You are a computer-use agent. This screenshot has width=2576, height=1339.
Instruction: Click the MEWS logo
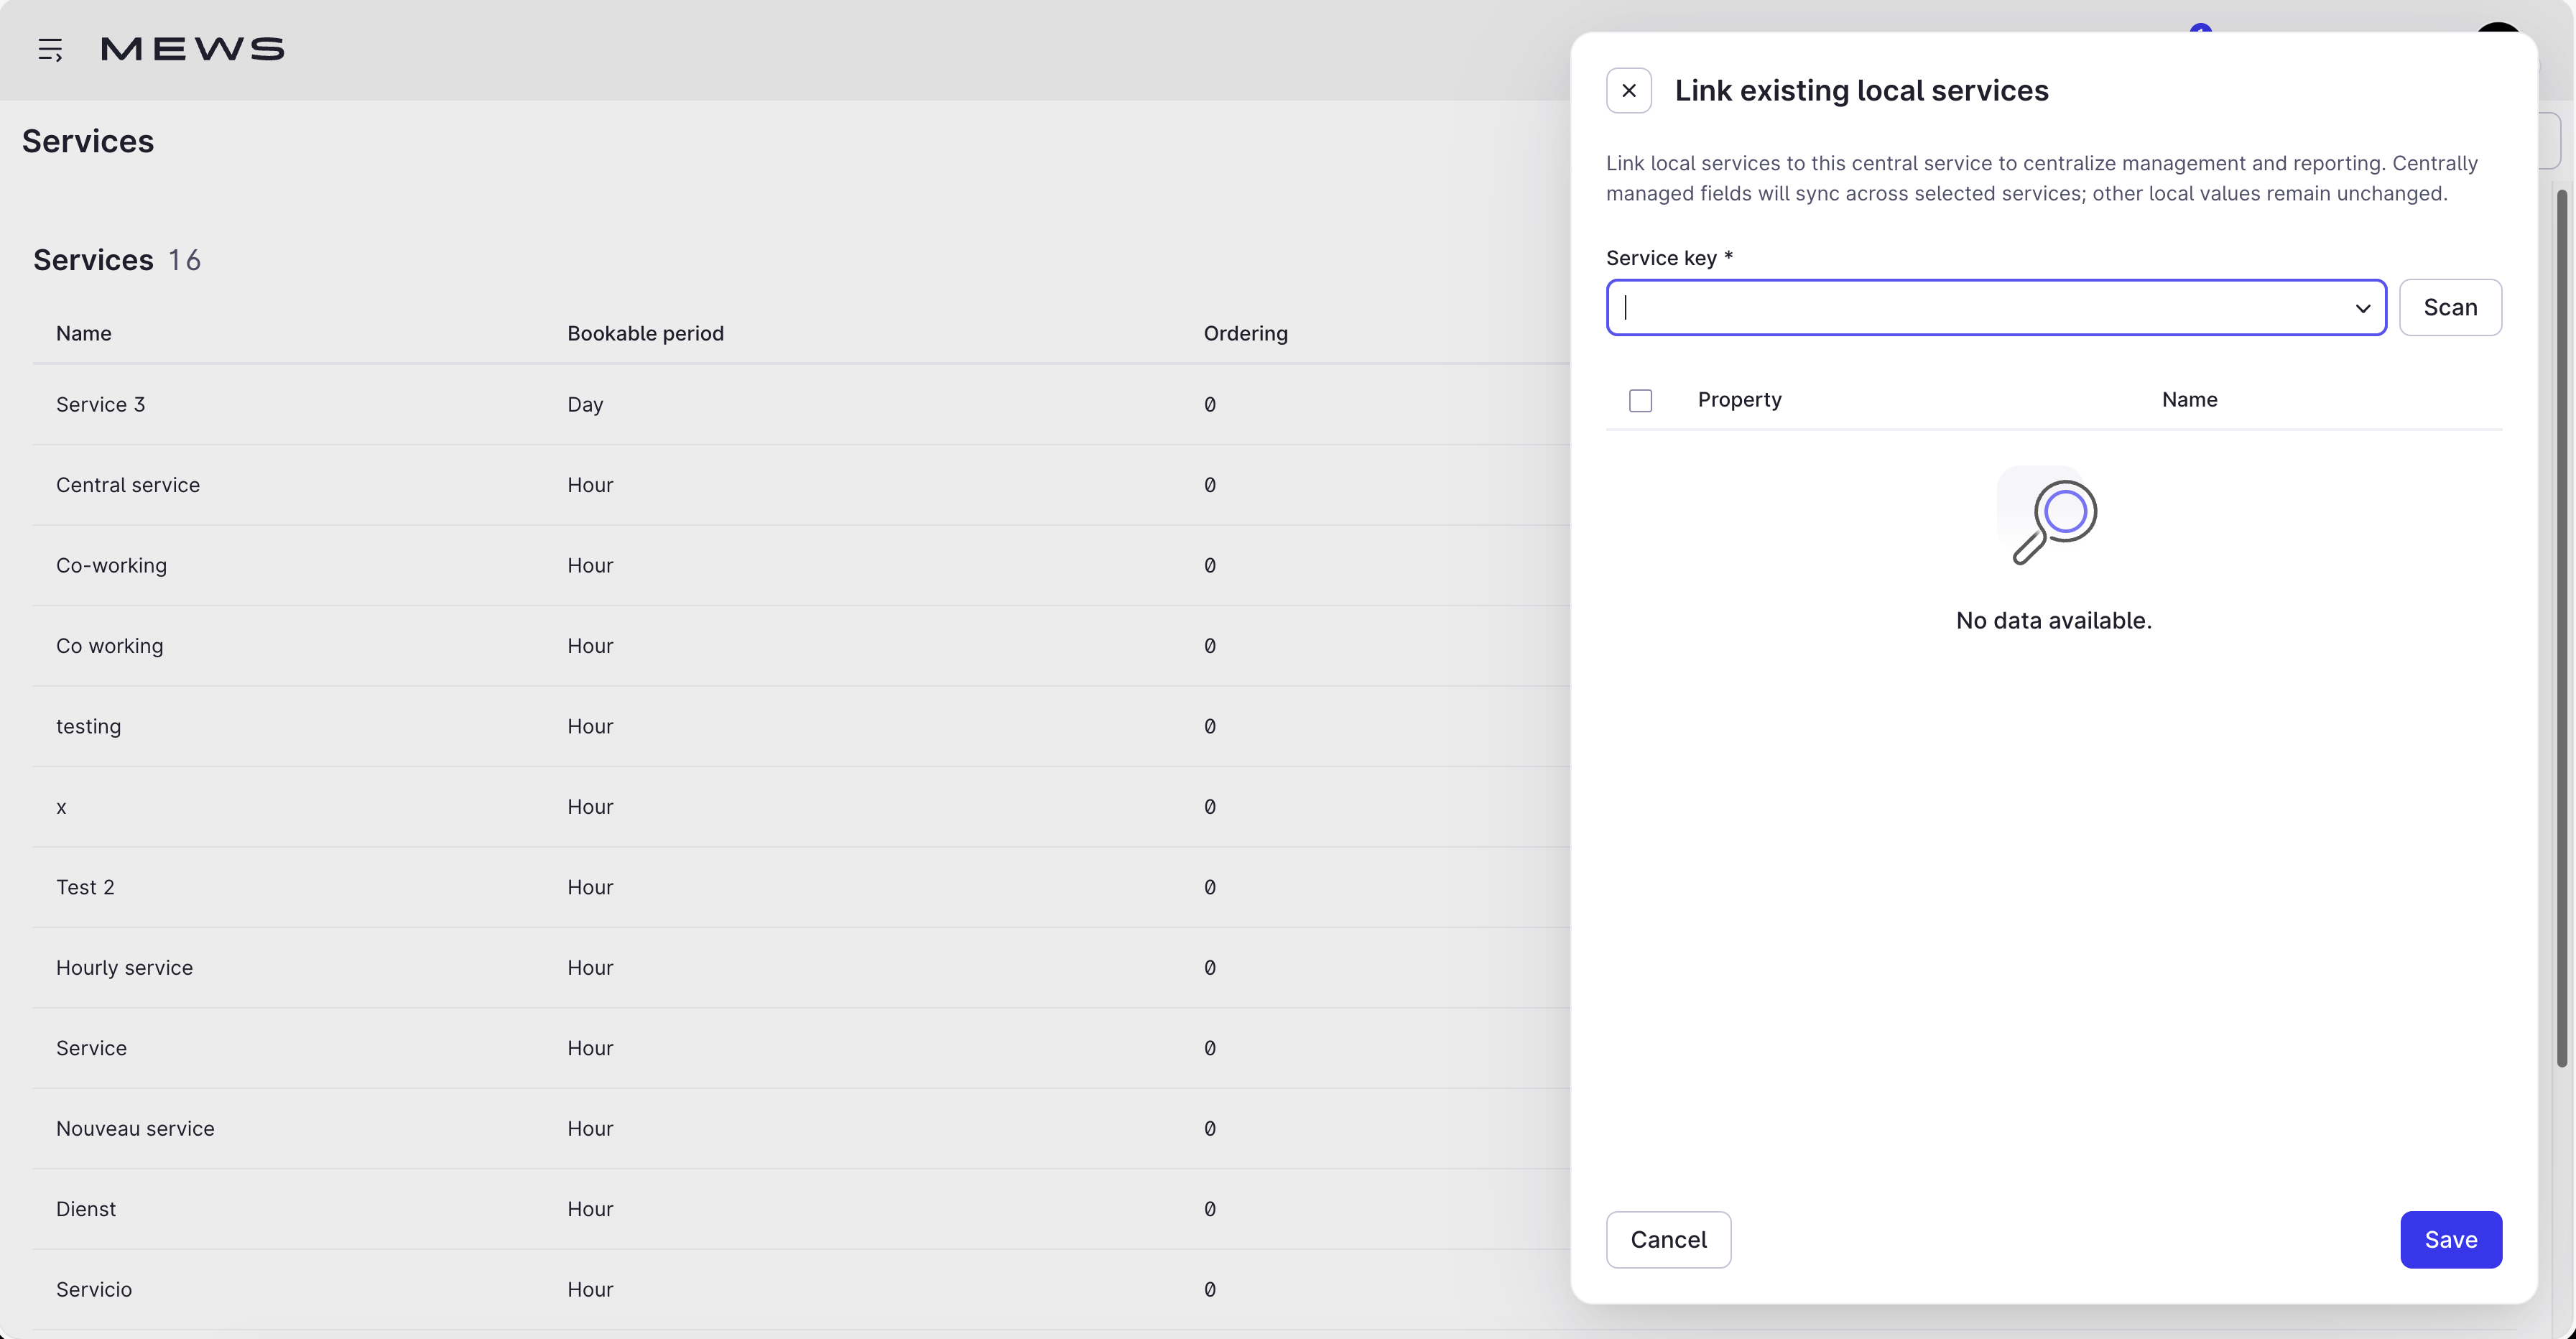(193, 49)
